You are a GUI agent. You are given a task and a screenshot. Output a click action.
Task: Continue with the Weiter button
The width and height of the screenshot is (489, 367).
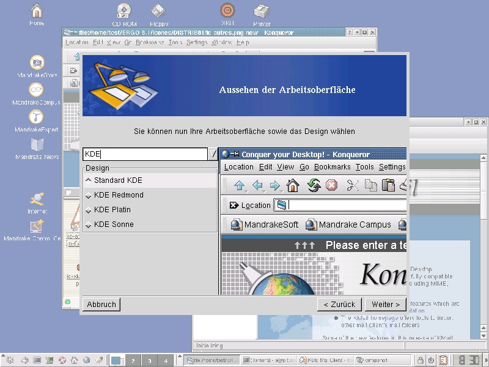tap(386, 304)
